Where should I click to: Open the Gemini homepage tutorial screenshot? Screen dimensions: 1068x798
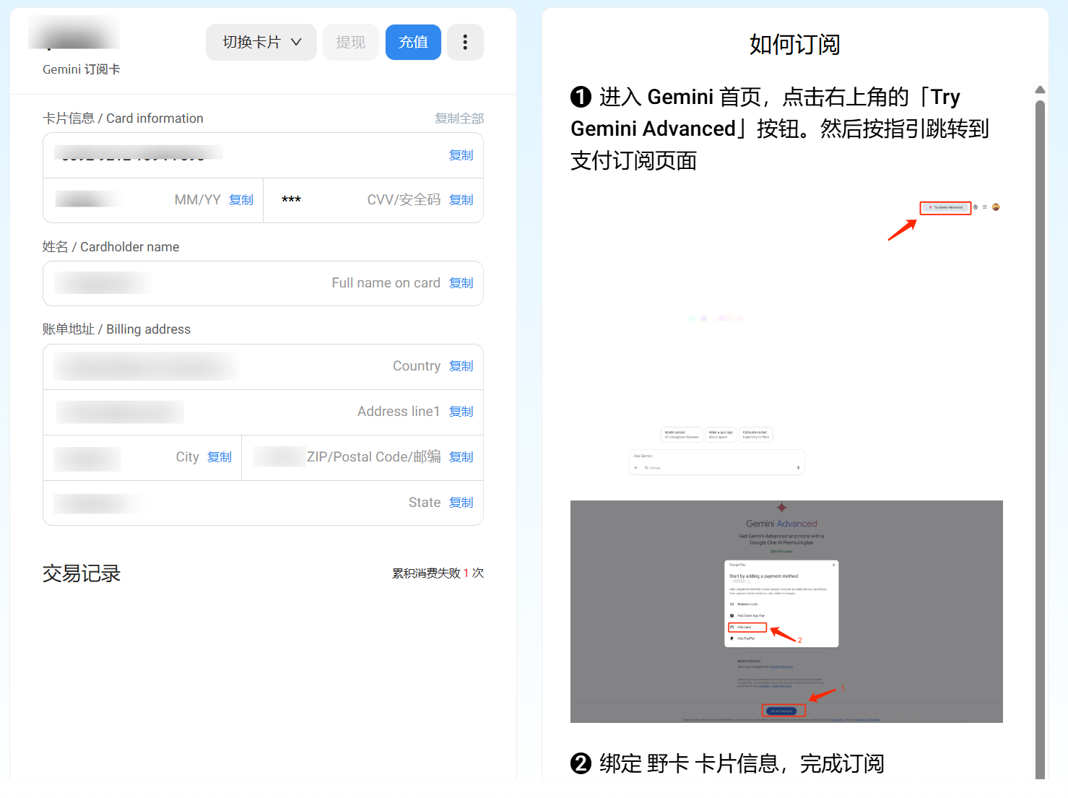pos(786,337)
